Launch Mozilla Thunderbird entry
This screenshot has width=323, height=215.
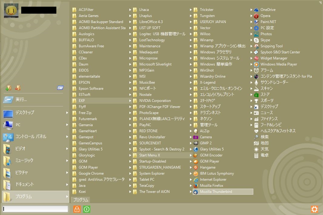pyautogui.click(x=223, y=192)
